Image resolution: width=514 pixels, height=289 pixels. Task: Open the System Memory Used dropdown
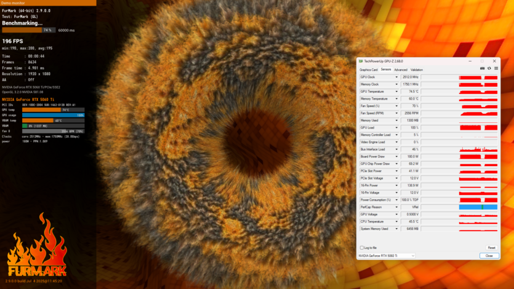tap(396, 229)
